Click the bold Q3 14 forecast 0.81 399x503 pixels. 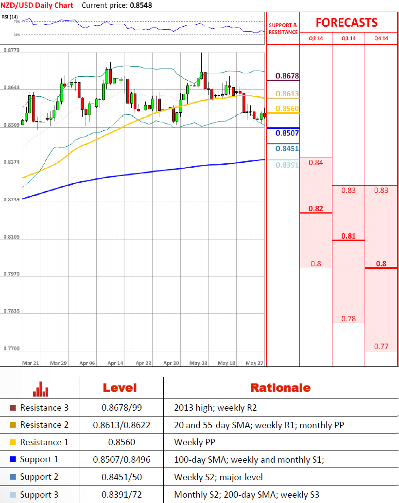(348, 236)
